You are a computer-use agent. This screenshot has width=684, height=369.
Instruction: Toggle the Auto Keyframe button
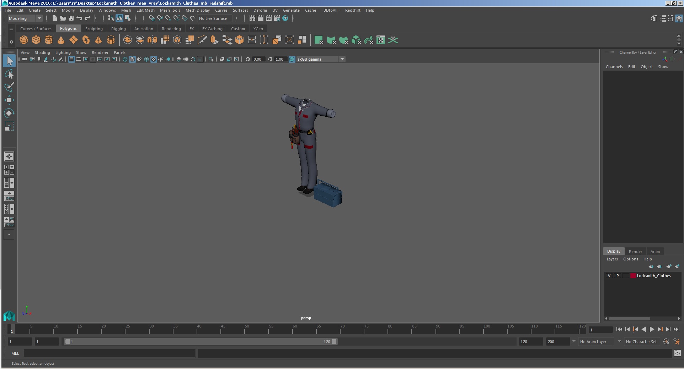coord(666,341)
